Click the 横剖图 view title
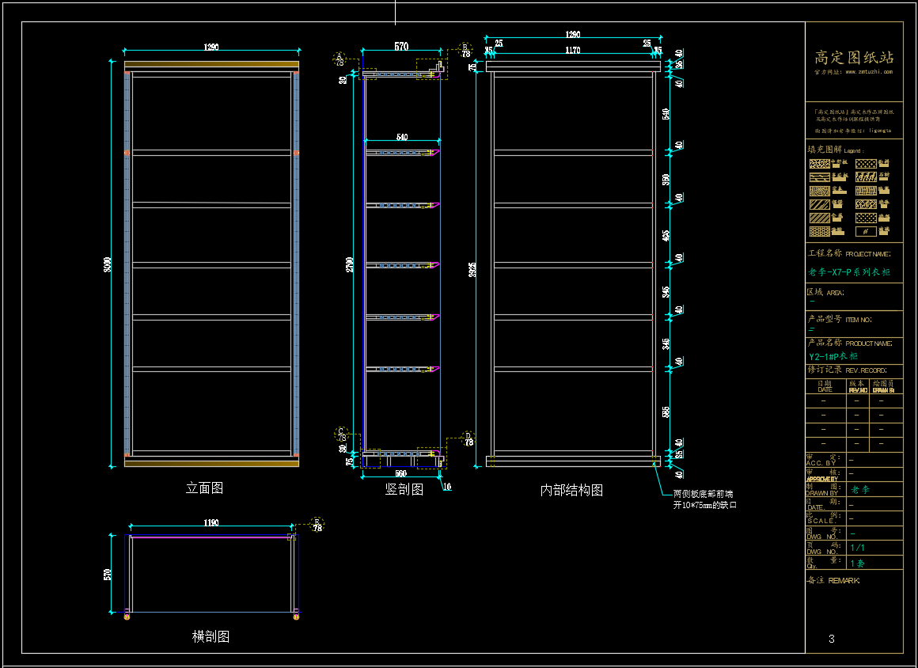The height and width of the screenshot is (668, 918). (x=211, y=636)
